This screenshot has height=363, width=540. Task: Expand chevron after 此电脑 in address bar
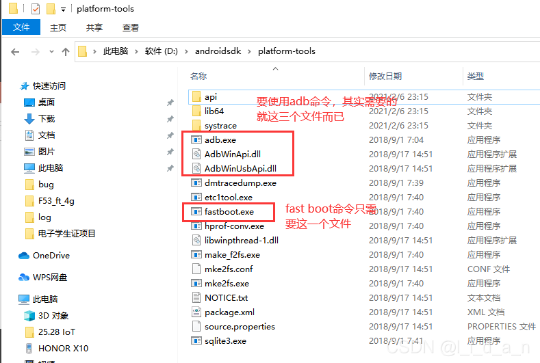coord(136,51)
